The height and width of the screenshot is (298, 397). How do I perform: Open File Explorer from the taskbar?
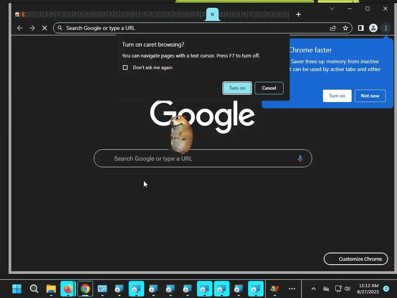51,289
